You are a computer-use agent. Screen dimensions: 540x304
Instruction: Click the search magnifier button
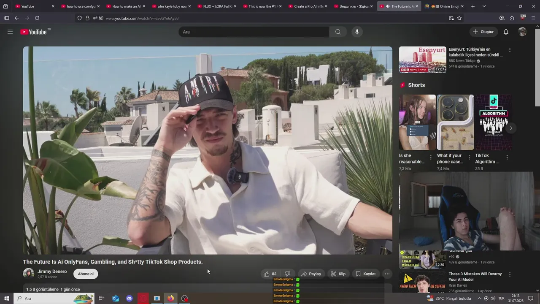click(x=338, y=32)
